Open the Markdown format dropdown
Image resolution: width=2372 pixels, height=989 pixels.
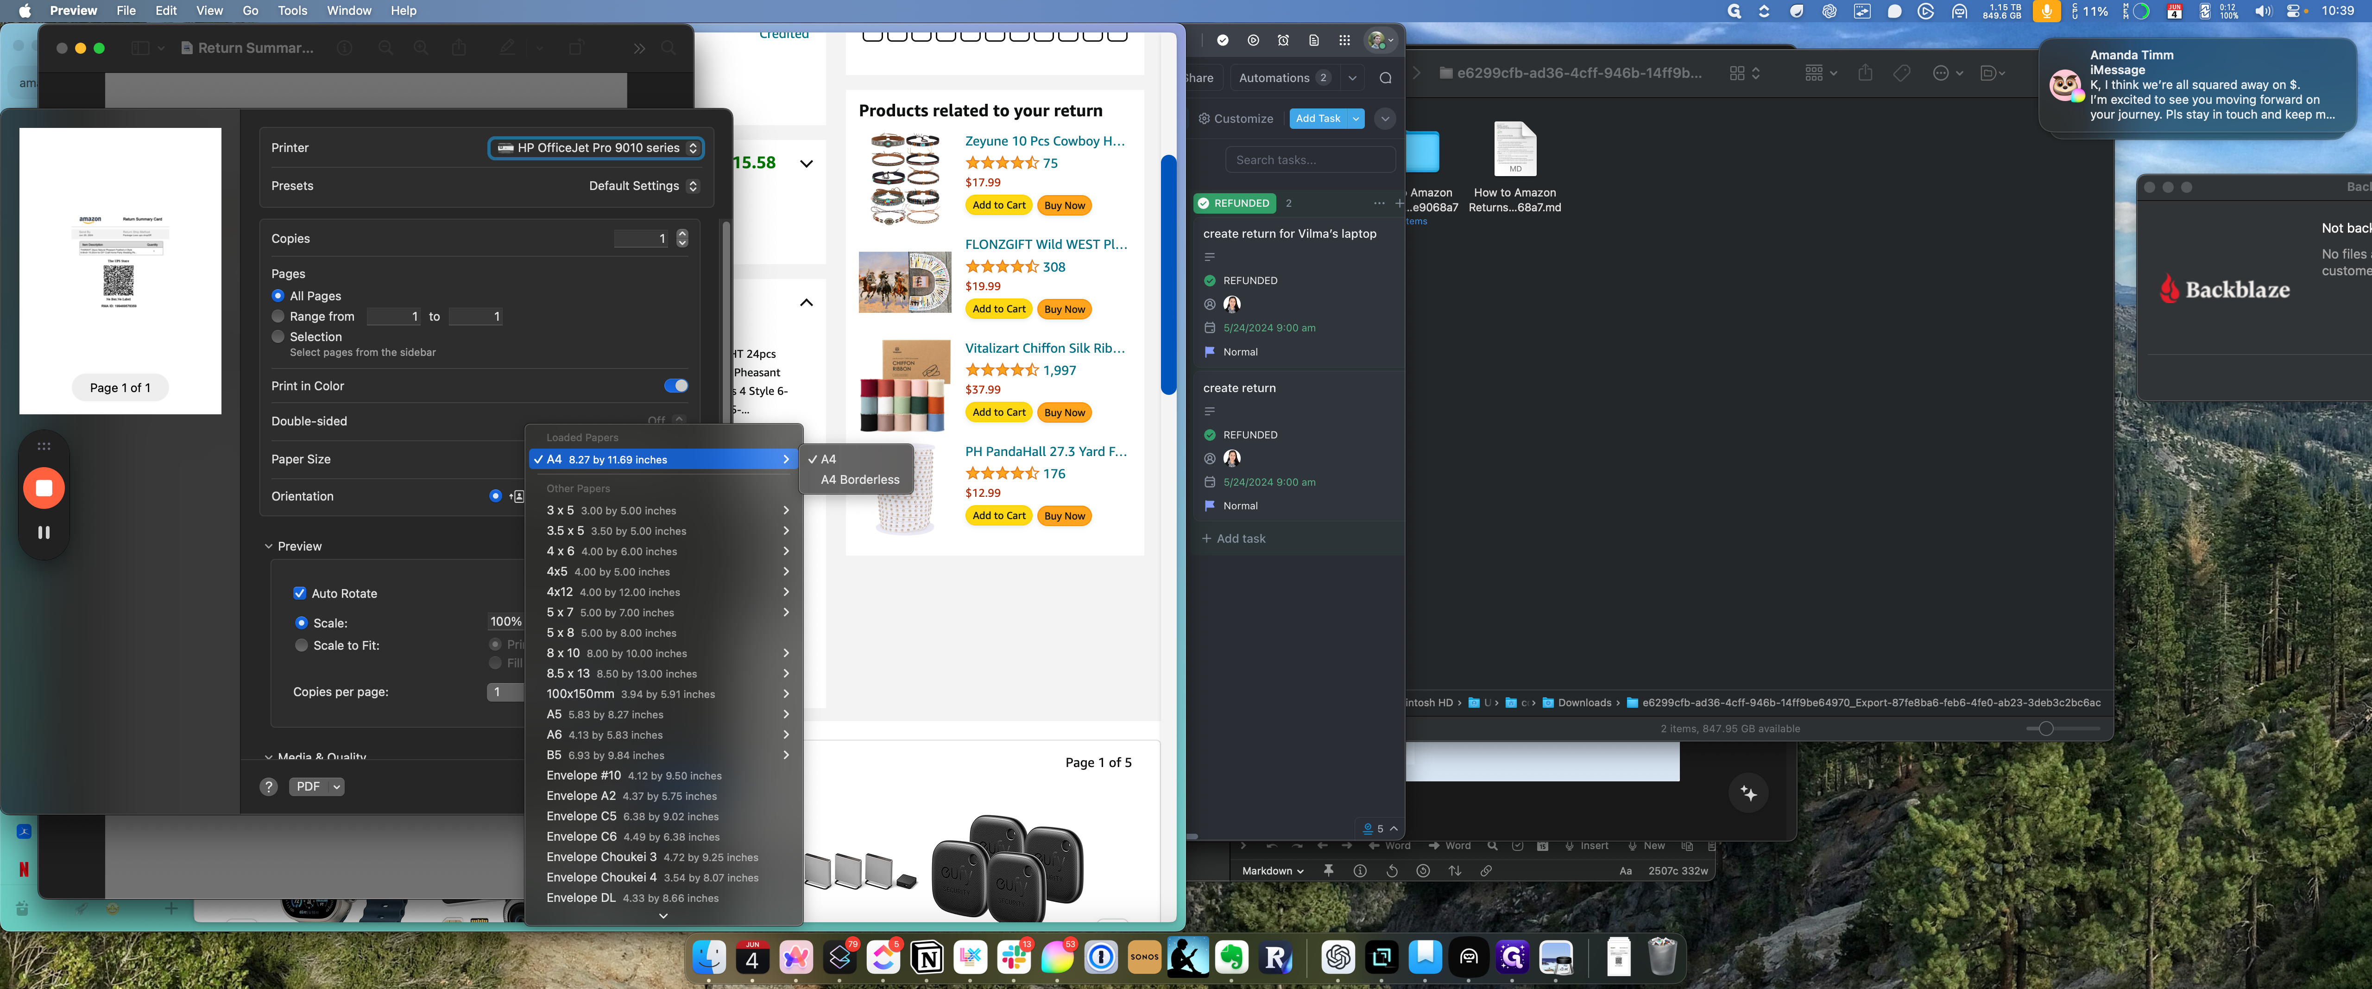pyautogui.click(x=1273, y=870)
